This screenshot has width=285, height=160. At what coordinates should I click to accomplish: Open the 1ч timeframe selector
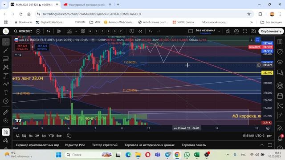click(49, 31)
